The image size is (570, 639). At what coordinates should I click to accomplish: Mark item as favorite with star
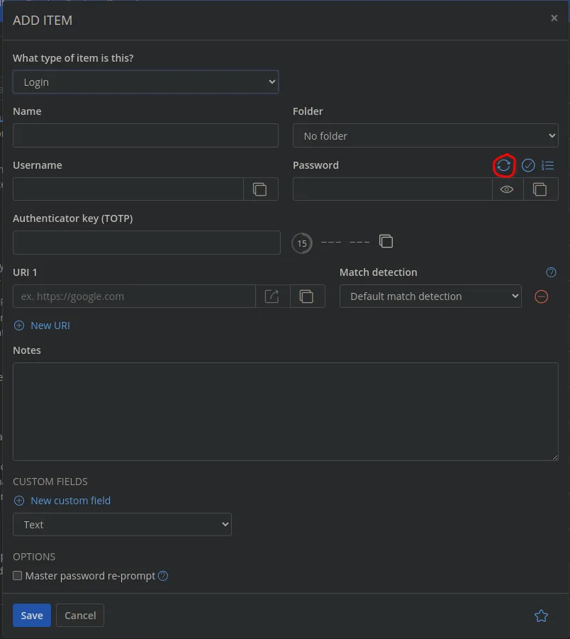[541, 616]
